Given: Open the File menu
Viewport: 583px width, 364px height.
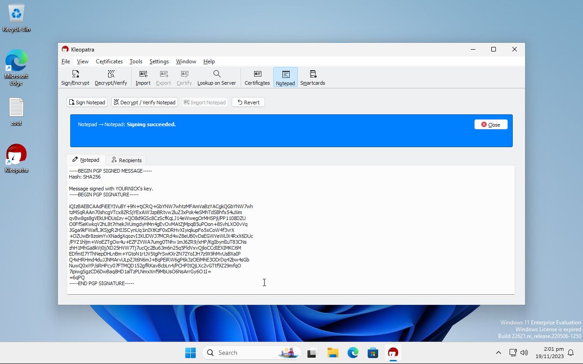Looking at the screenshot, I should (x=66, y=62).
